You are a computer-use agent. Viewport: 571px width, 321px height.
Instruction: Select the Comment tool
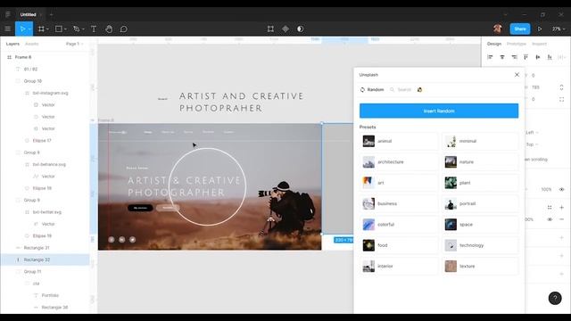(x=124, y=29)
